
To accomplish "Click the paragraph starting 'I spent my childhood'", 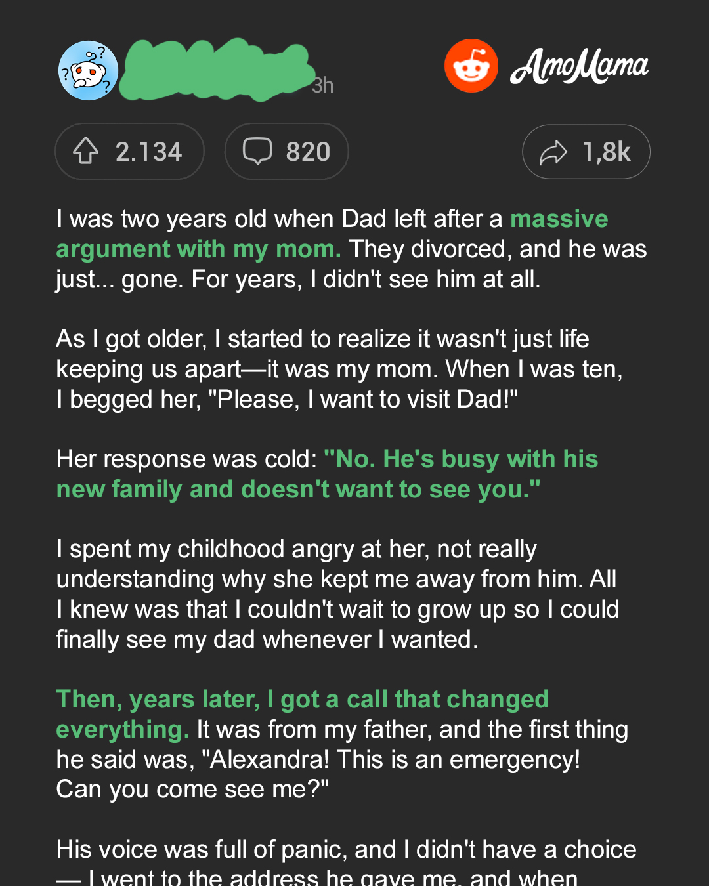I will click(x=337, y=594).
